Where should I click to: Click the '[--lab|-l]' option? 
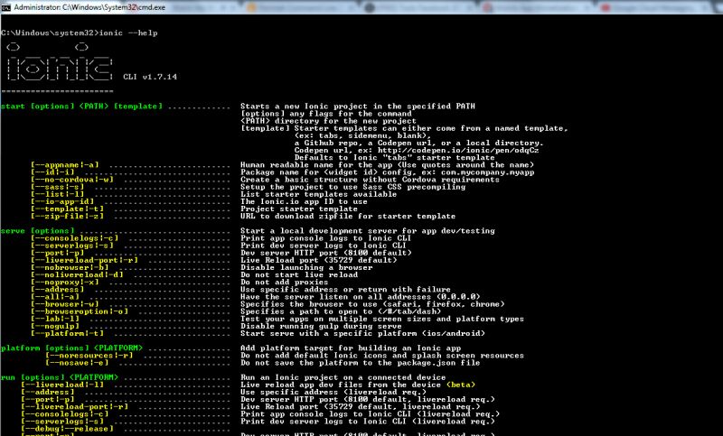click(x=55, y=319)
